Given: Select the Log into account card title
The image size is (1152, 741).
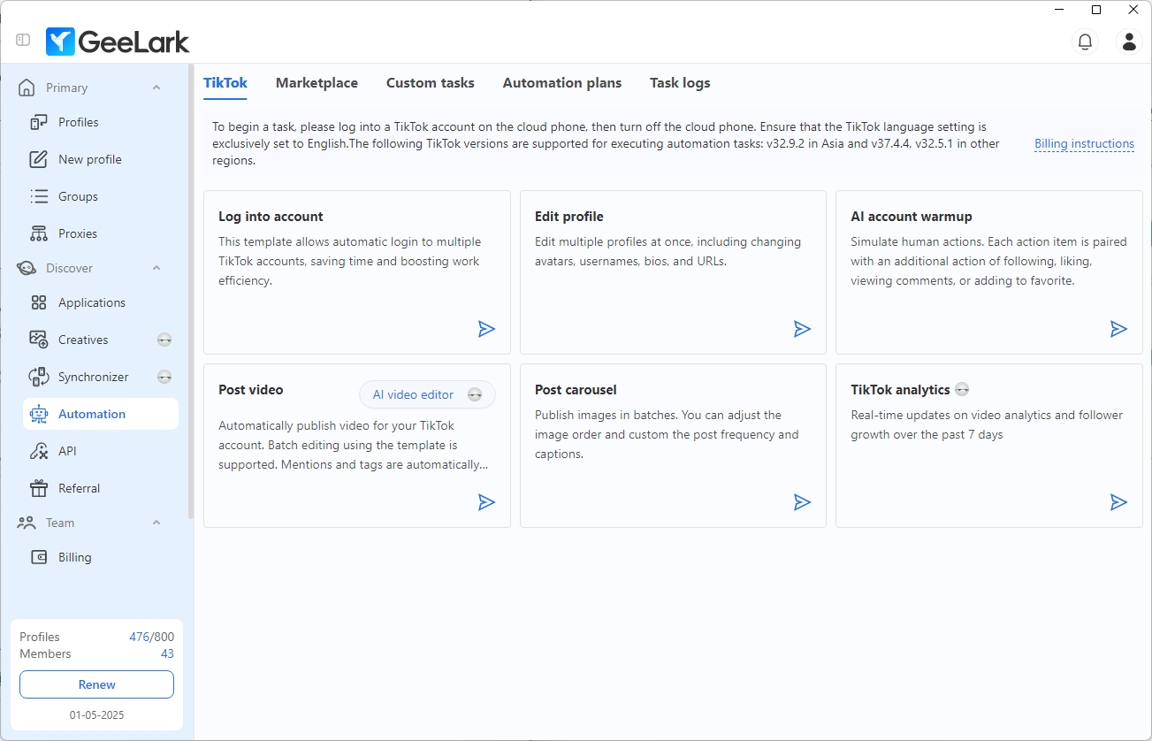Looking at the screenshot, I should [271, 216].
